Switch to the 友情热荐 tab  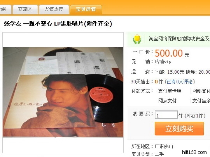[54, 9]
